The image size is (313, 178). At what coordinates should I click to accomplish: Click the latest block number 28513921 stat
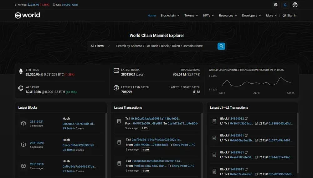[128, 74]
